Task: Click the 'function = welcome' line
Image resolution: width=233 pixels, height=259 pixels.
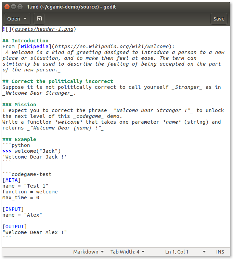Action: pyautogui.click(x=30, y=192)
